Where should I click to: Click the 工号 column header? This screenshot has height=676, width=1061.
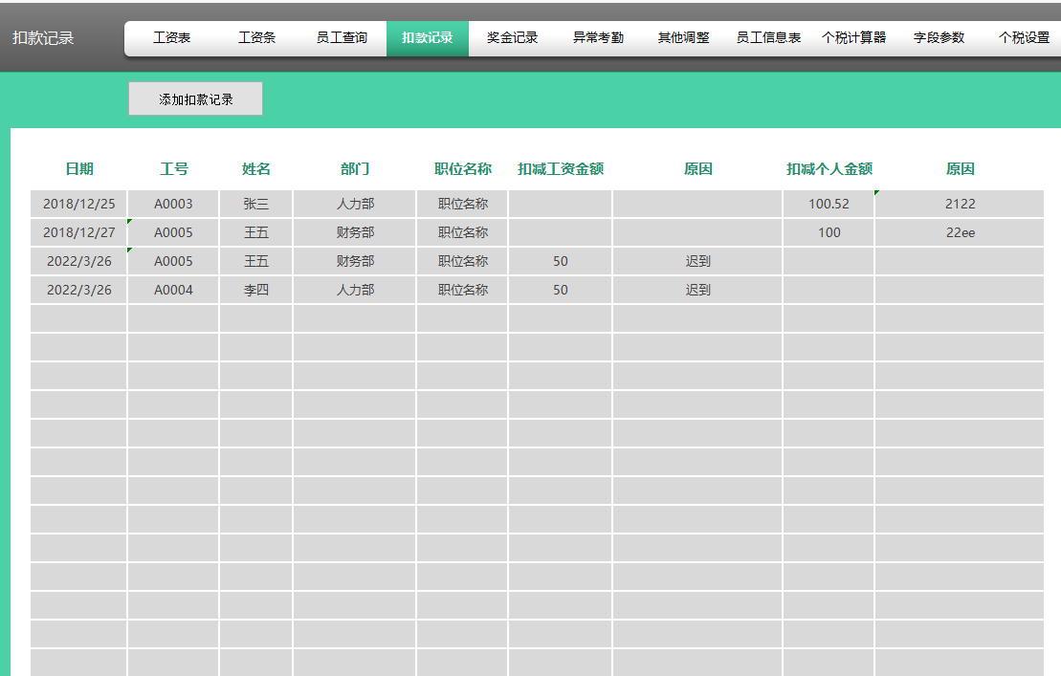pyautogui.click(x=174, y=169)
